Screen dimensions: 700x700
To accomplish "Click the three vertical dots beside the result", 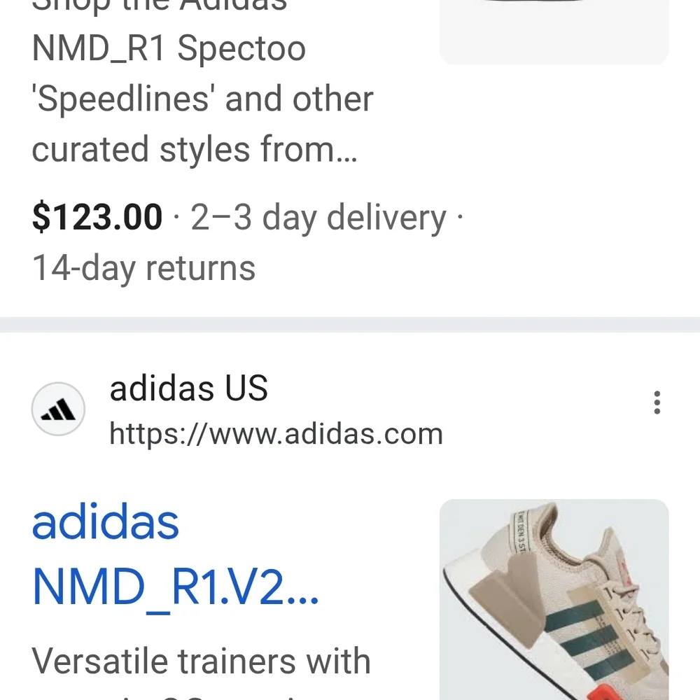I will (657, 402).
